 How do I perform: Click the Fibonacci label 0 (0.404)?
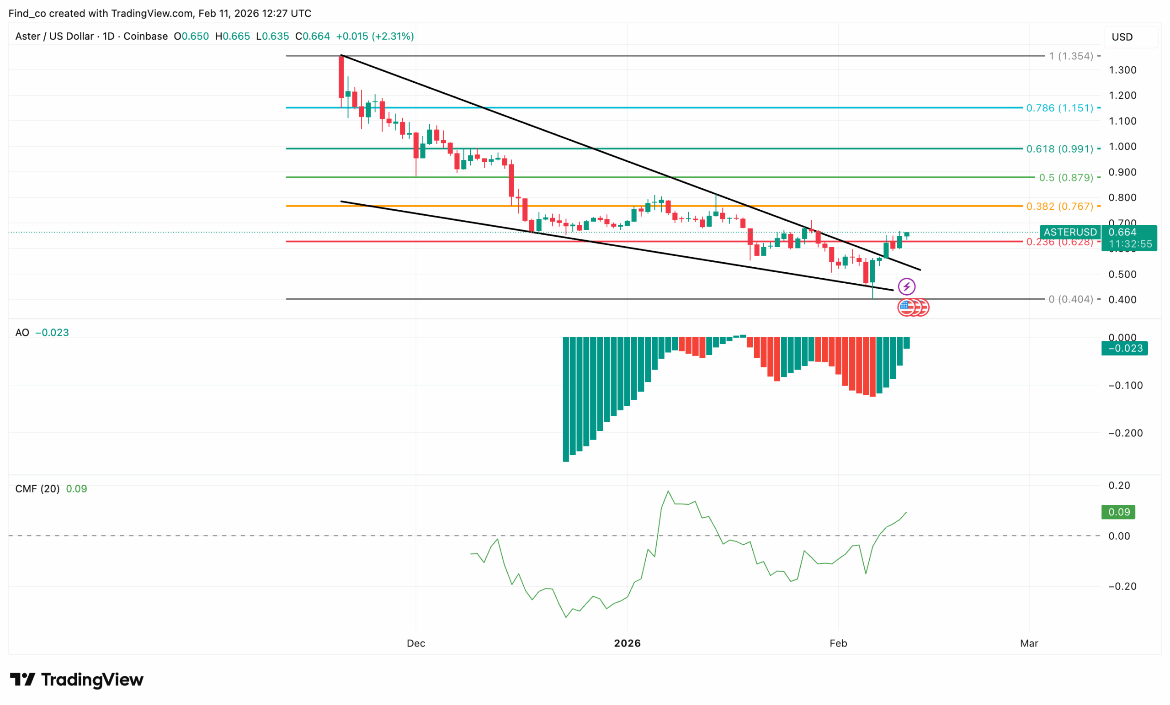point(1071,299)
